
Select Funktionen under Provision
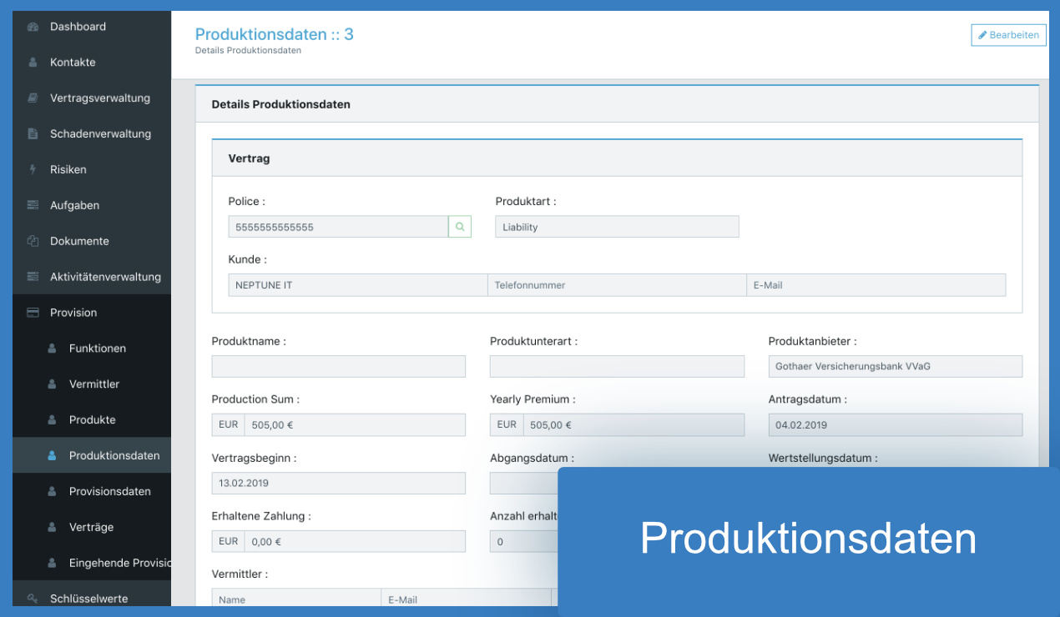click(97, 349)
